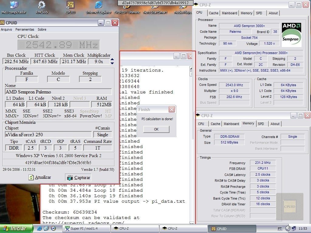Open the Ferramentas menu in CPUID
The width and height of the screenshot is (311, 233).
pos(25,29)
